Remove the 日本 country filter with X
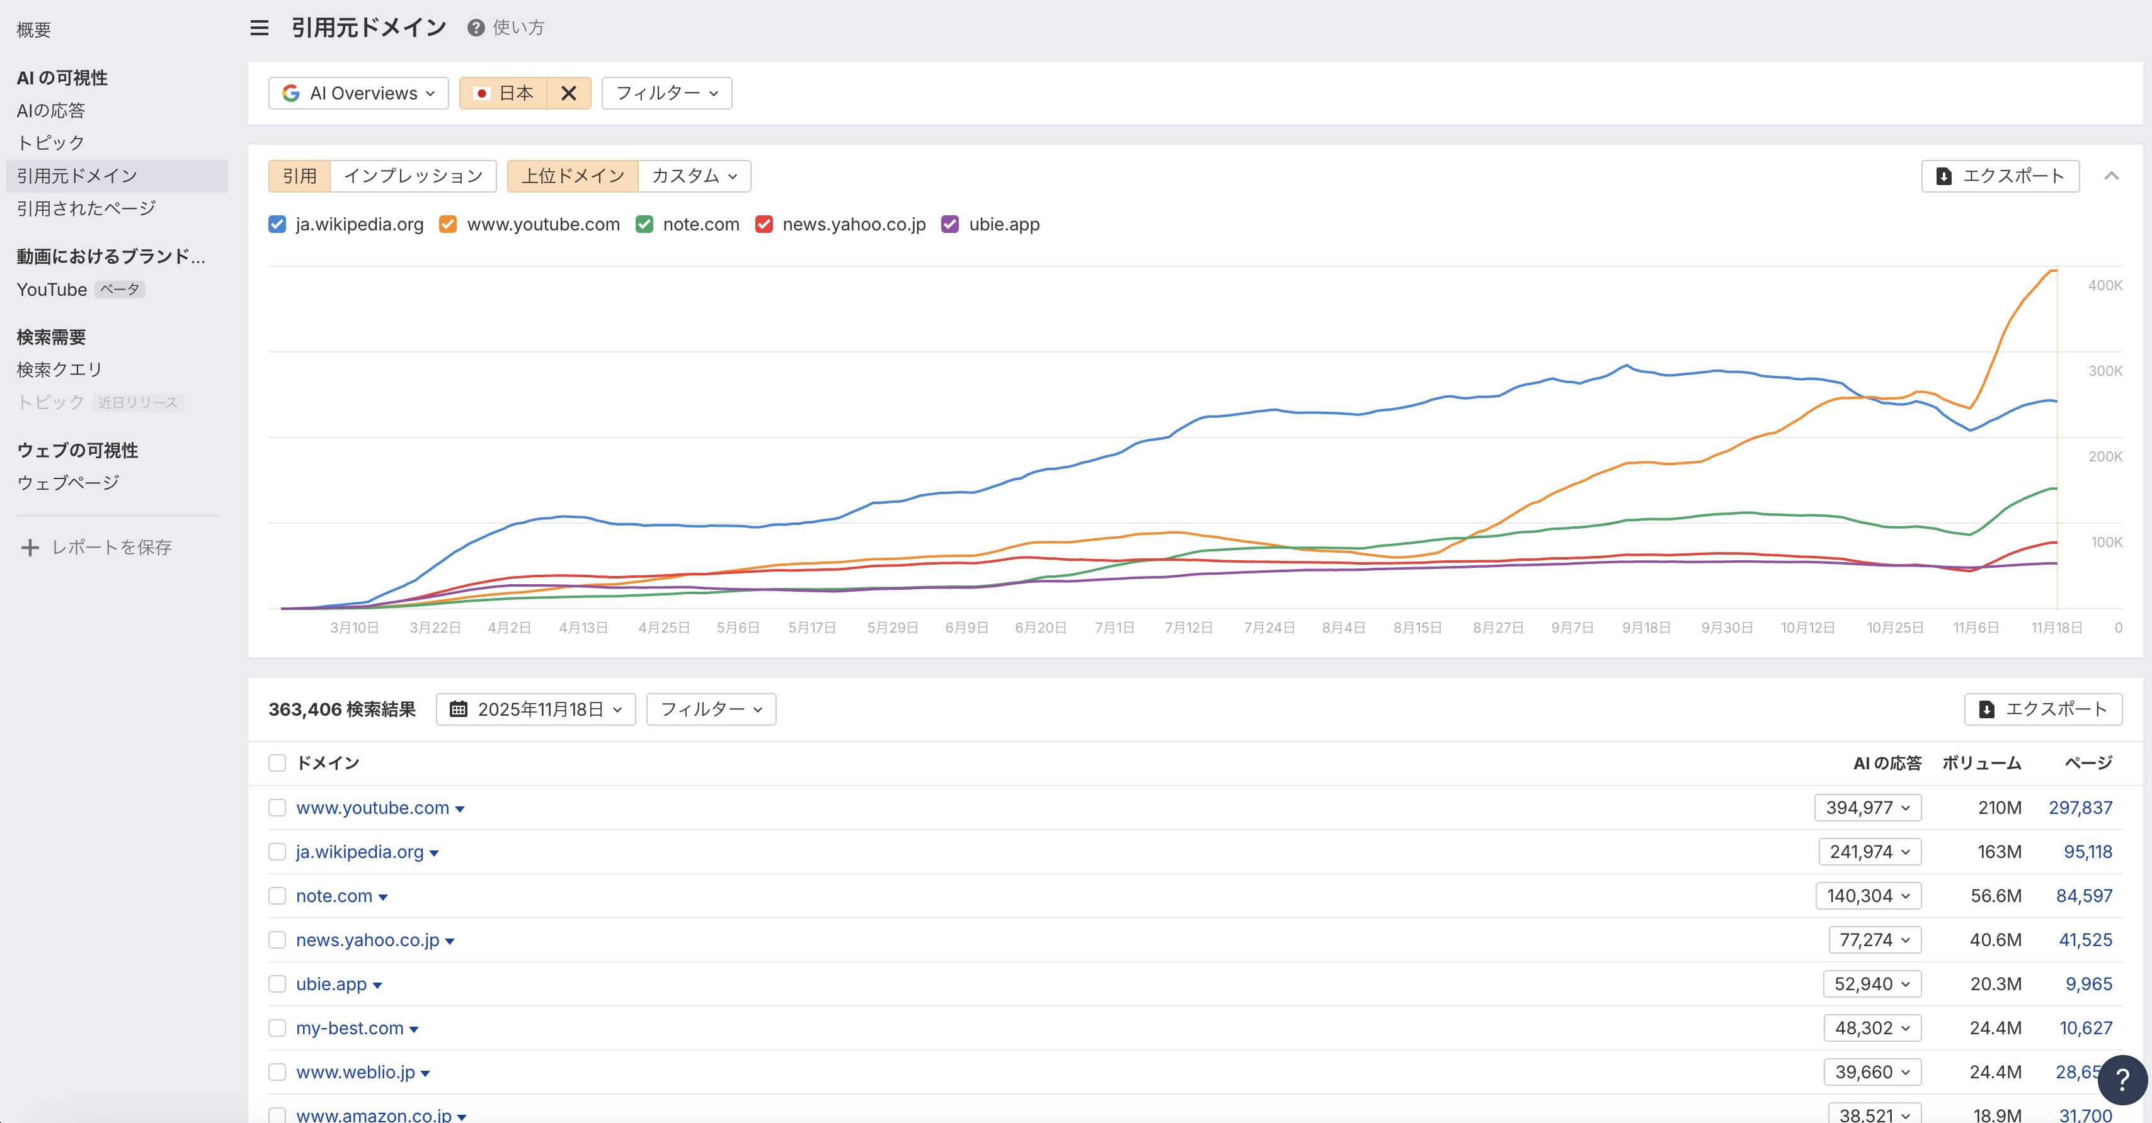Viewport: 2152px width, 1123px height. click(568, 94)
